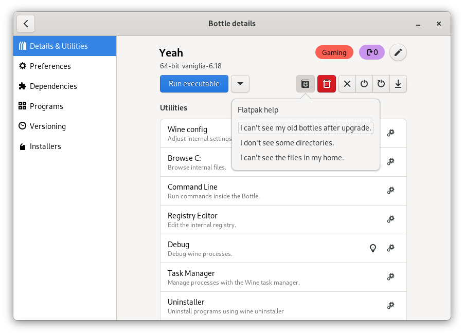The width and height of the screenshot is (464, 335).
Task: Click the shutdown power icon
Action: click(364, 84)
